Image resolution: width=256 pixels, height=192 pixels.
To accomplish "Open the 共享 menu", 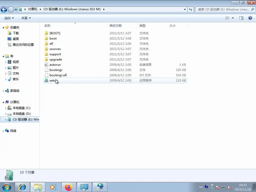I will tap(26, 18).
